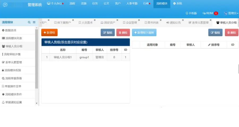Open the 流程 top menu
239x127 pixels.
click(72, 3)
